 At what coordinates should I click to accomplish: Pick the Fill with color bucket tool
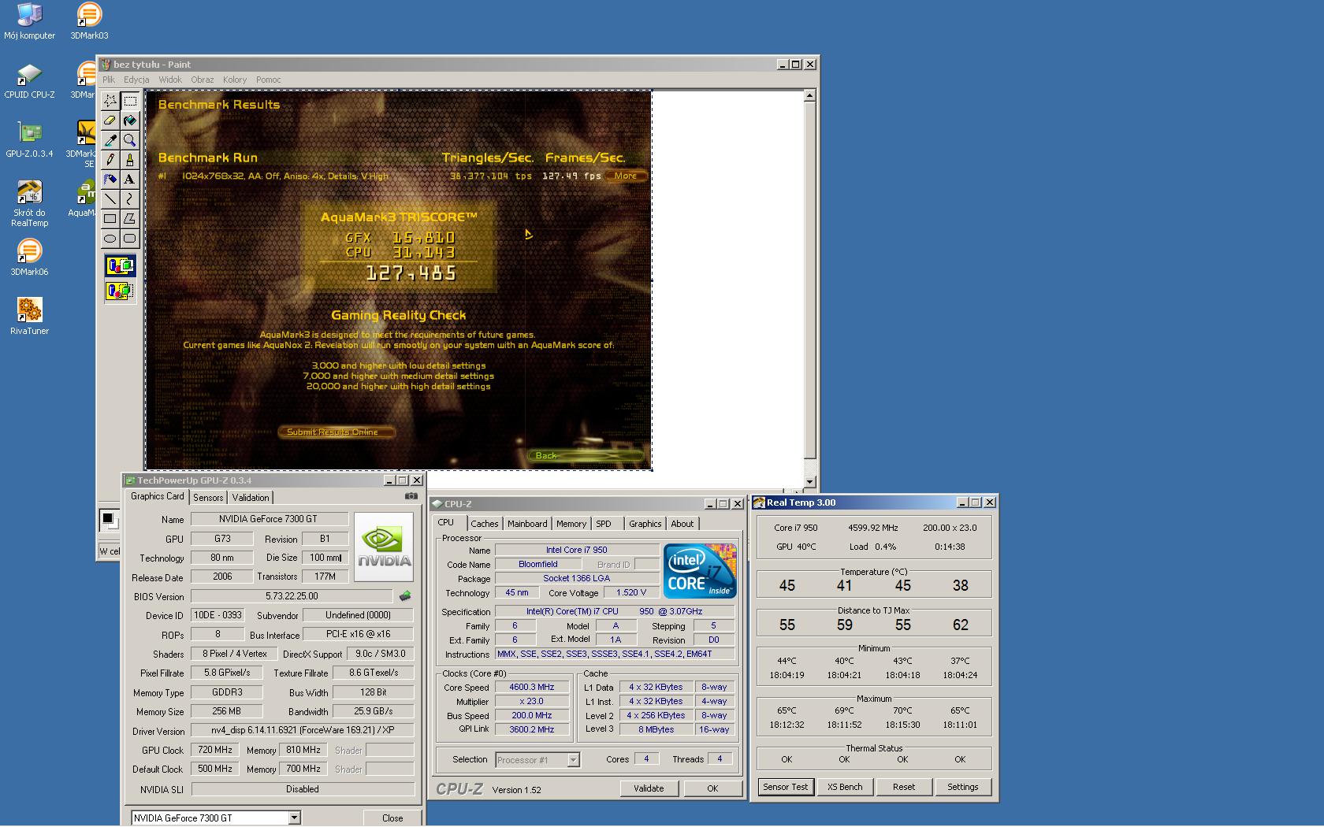coord(130,121)
